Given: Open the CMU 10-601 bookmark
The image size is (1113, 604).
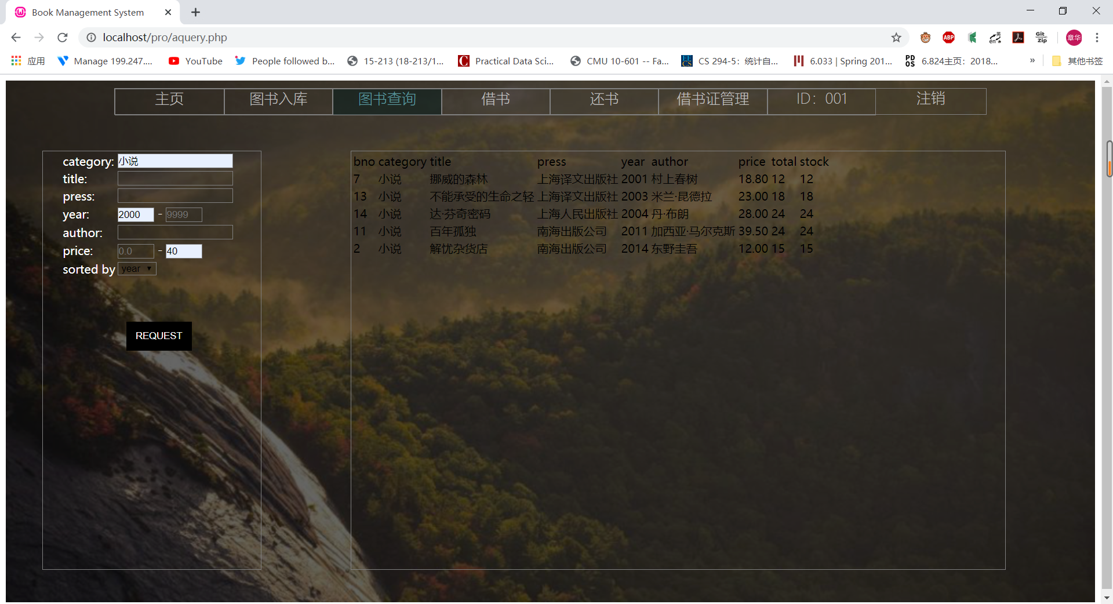Looking at the screenshot, I should click(x=620, y=61).
